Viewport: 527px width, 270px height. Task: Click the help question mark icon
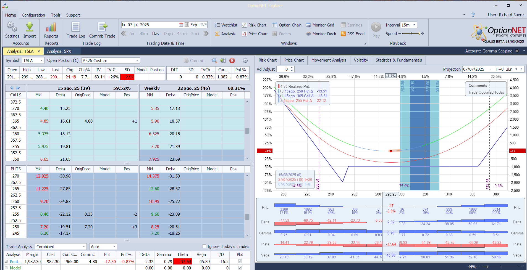click(473, 15)
